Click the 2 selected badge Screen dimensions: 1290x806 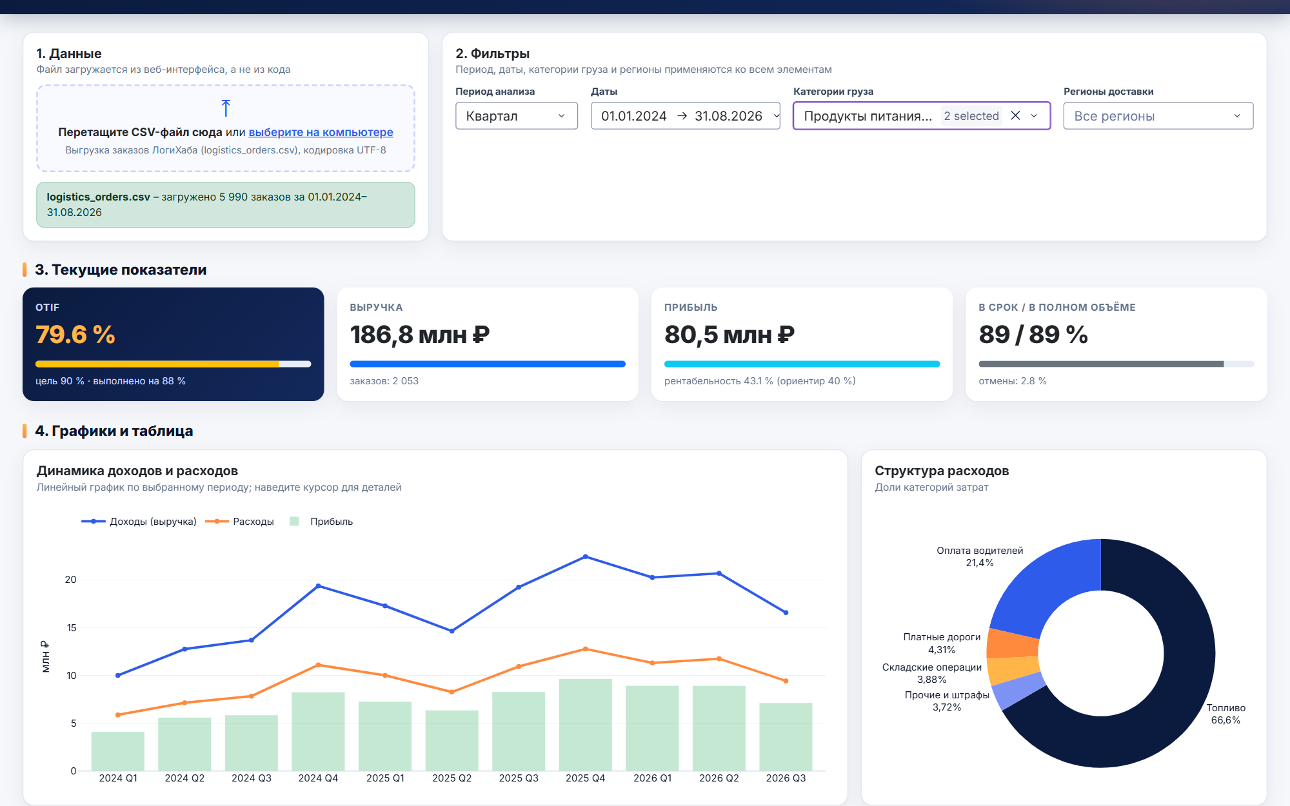coord(971,116)
